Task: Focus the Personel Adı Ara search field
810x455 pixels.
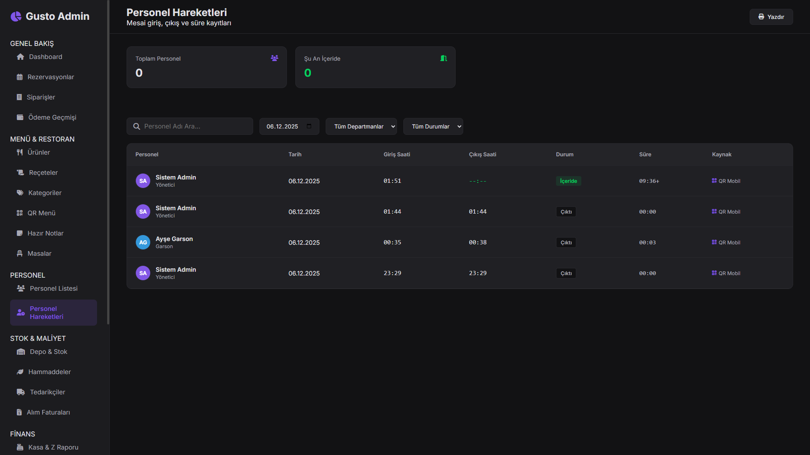Action: [190, 126]
